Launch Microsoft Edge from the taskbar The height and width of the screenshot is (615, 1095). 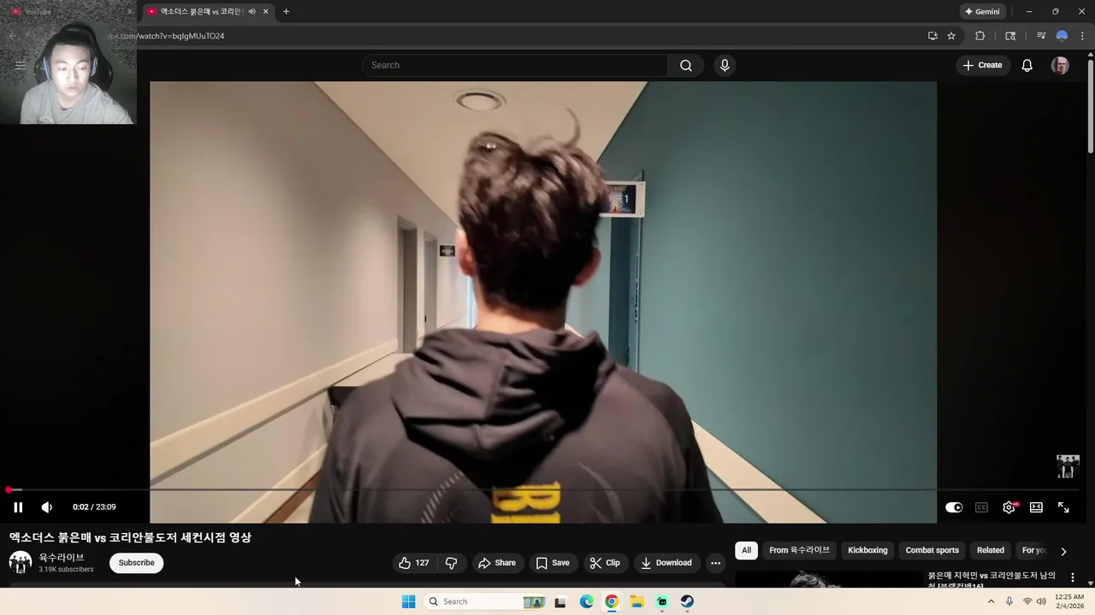pos(586,601)
